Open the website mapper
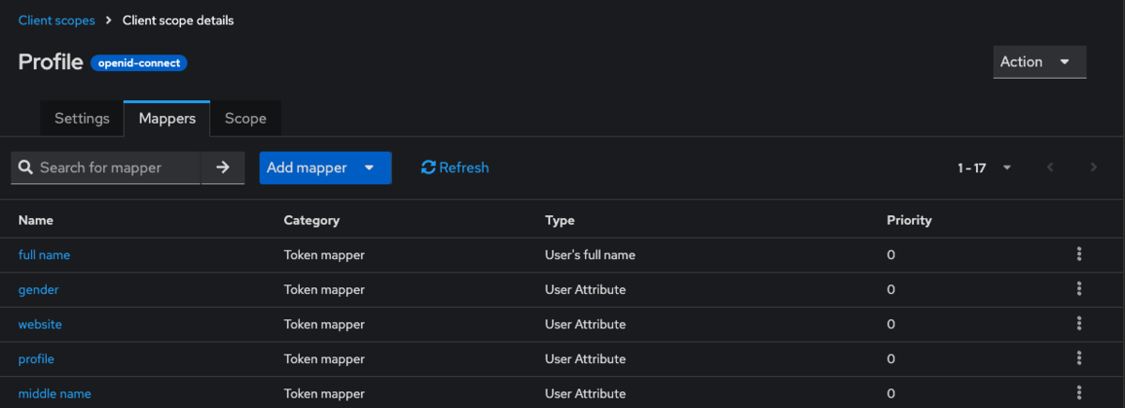1125x408 pixels. (40, 324)
